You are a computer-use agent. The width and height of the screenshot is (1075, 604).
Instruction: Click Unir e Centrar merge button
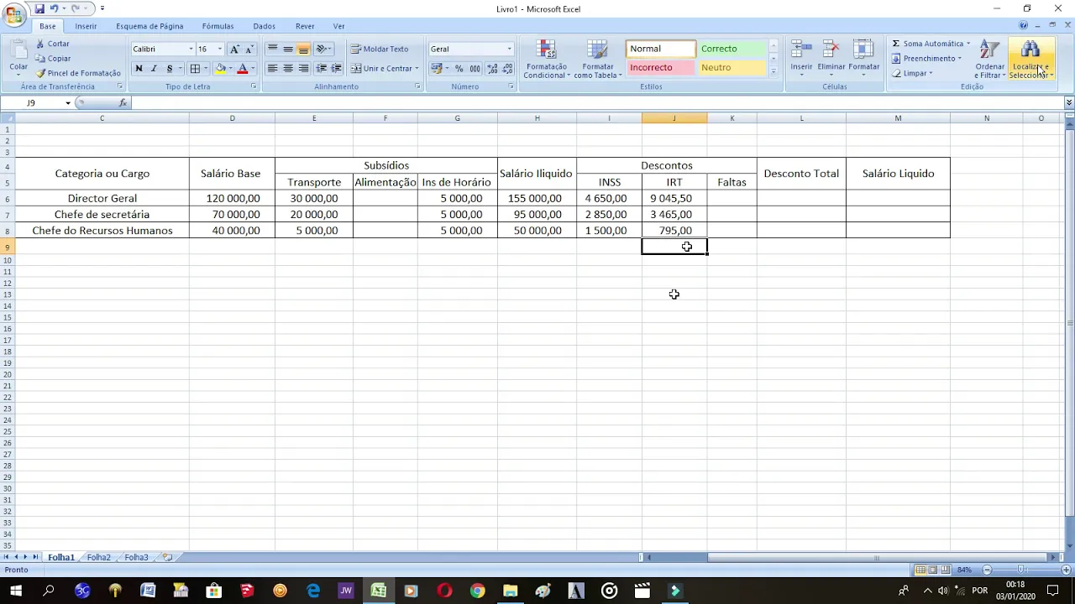click(x=382, y=69)
